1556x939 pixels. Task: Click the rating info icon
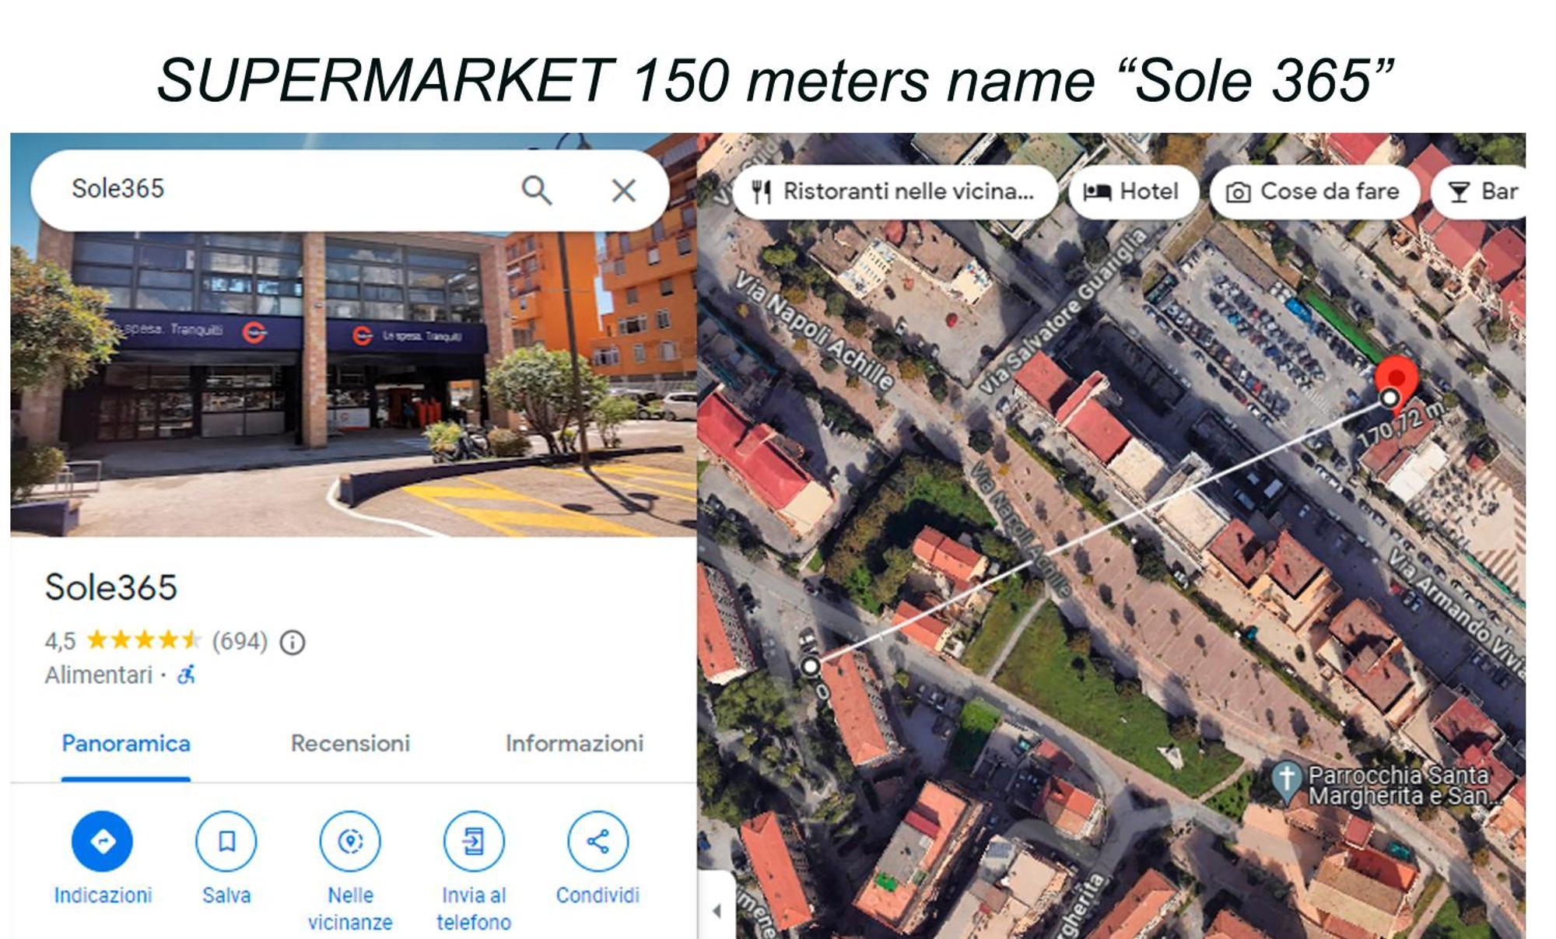coord(293,643)
